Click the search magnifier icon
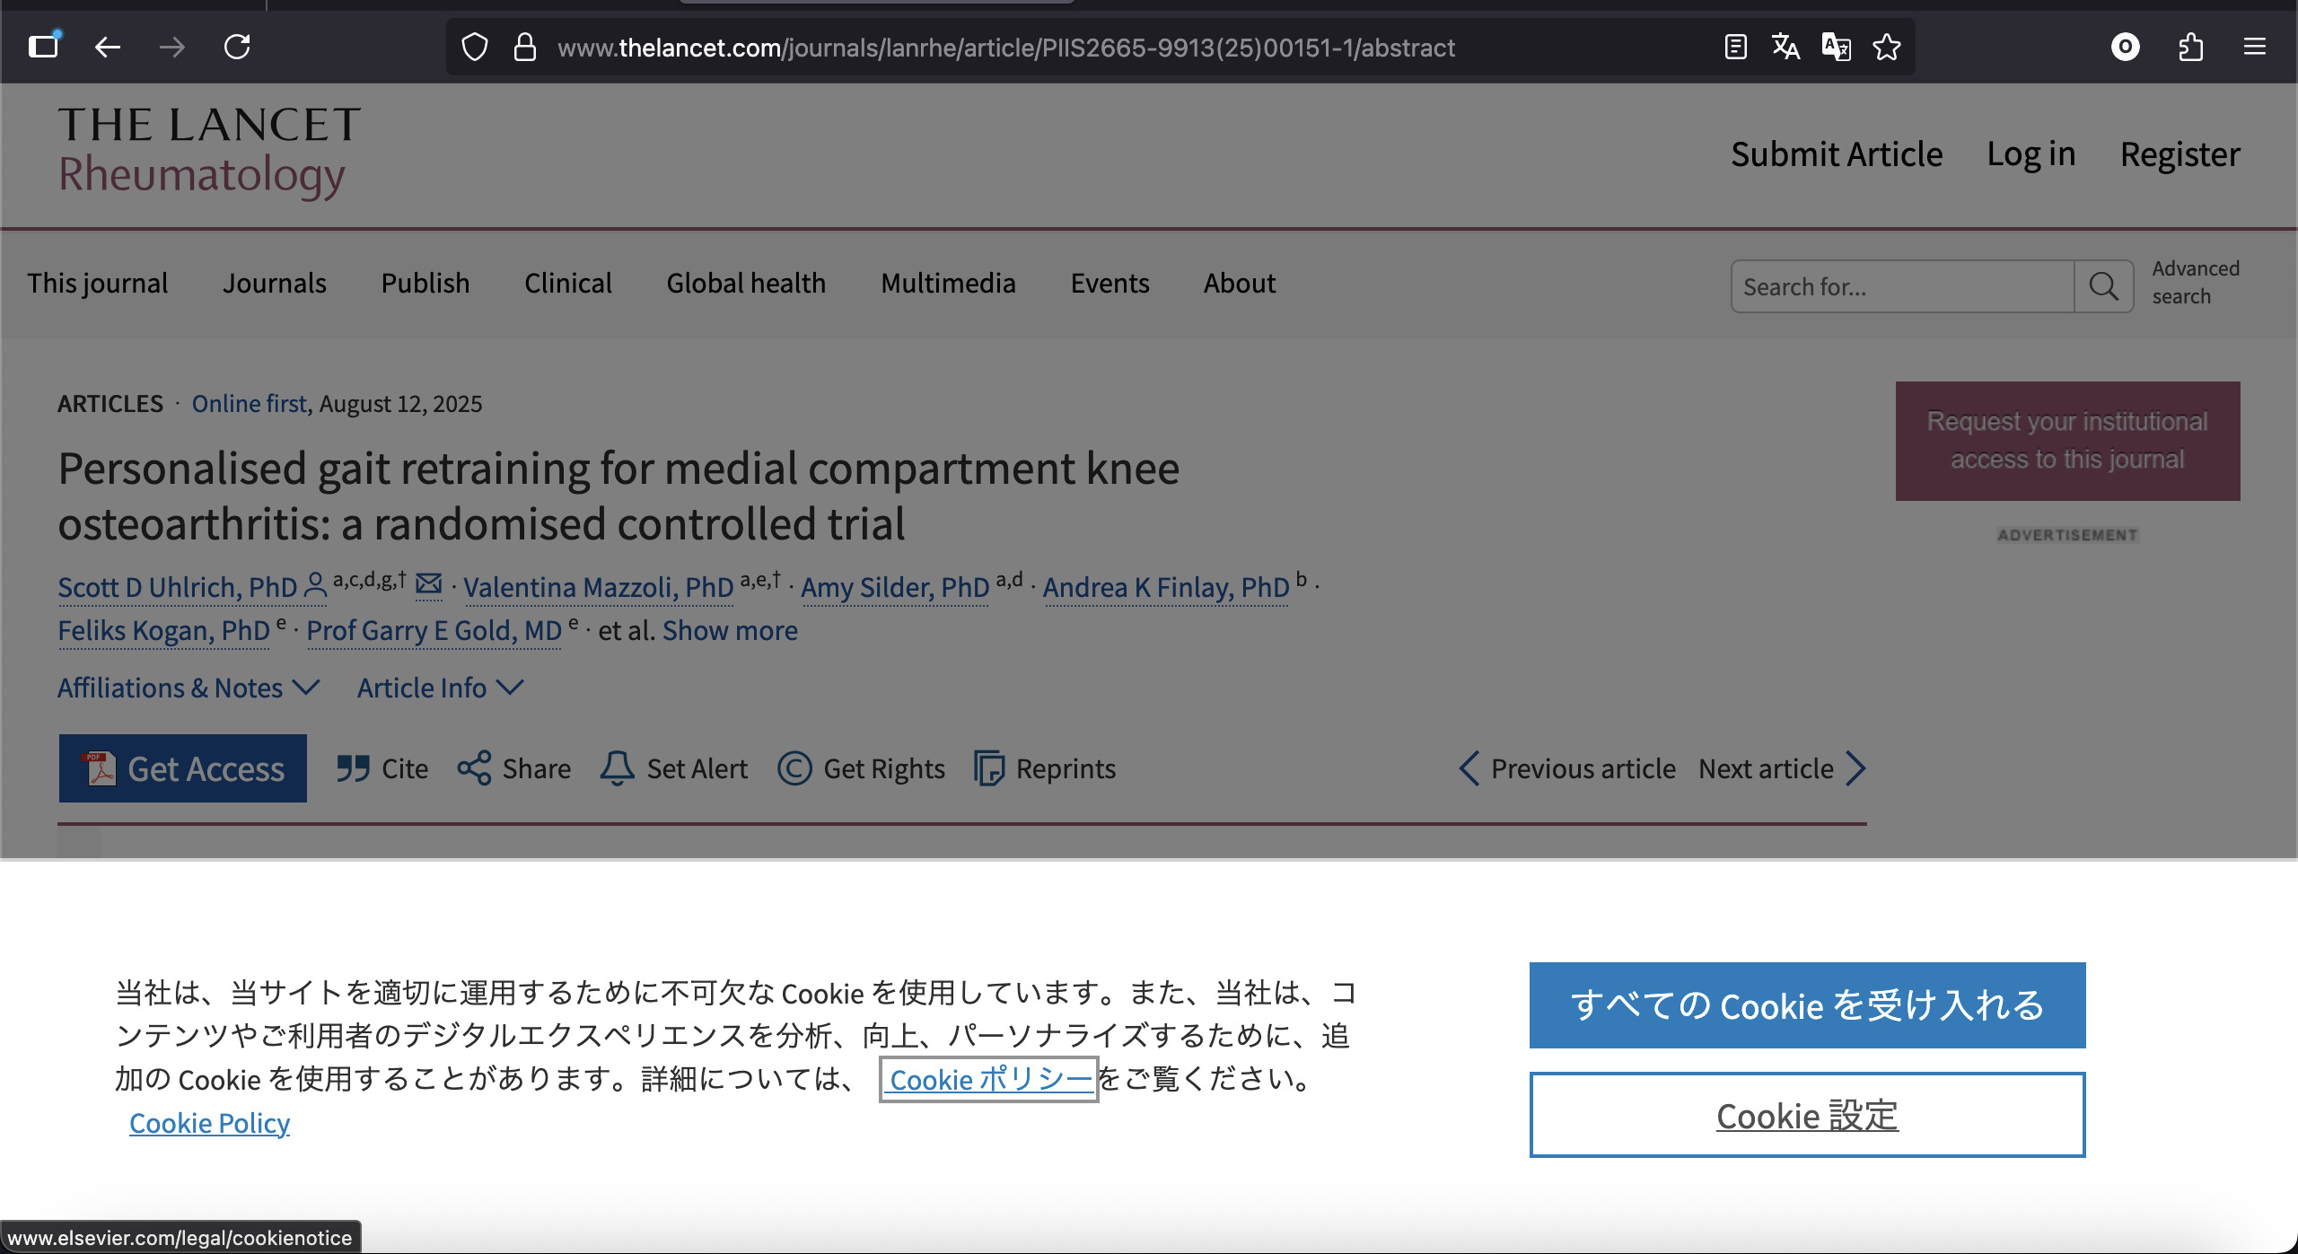This screenshot has height=1254, width=2298. [x=2103, y=287]
